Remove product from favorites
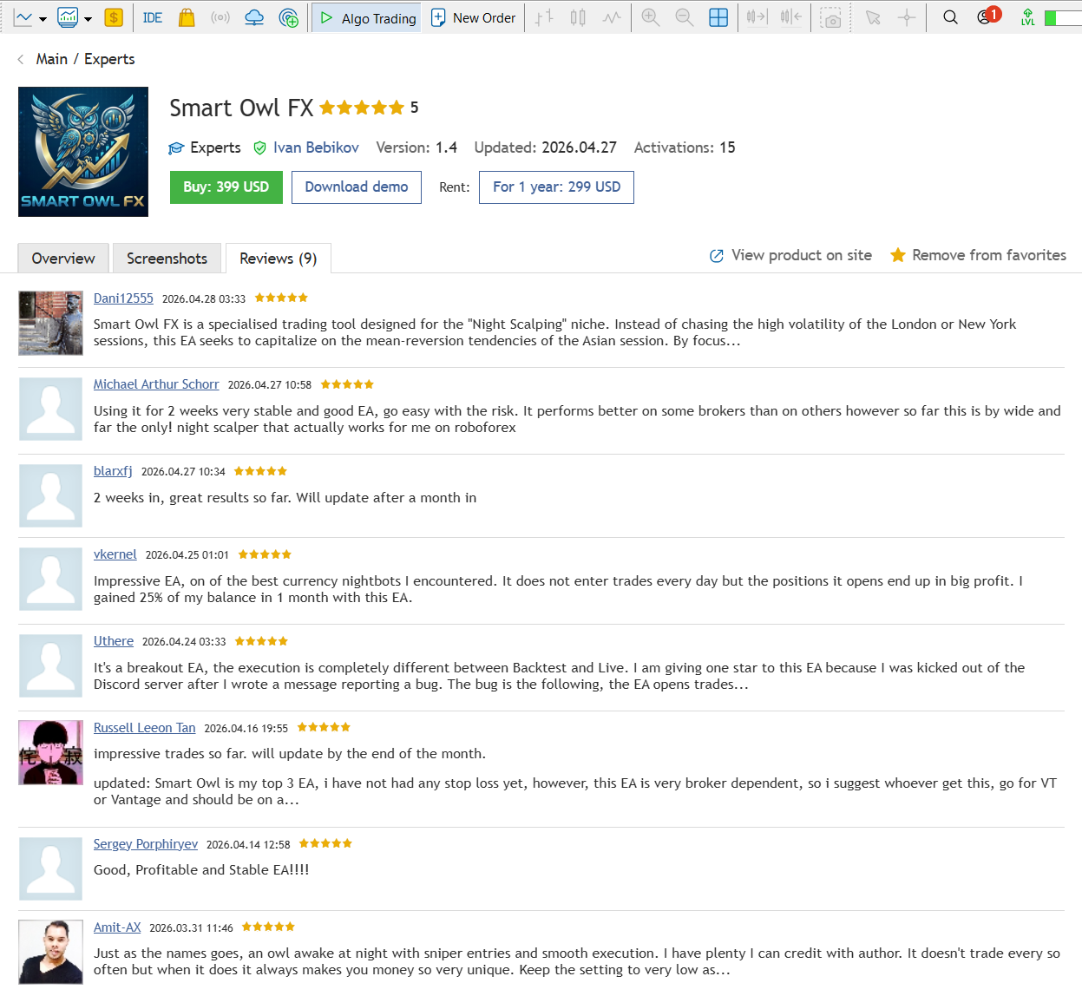This screenshot has width=1082, height=996. pyautogui.click(x=979, y=255)
